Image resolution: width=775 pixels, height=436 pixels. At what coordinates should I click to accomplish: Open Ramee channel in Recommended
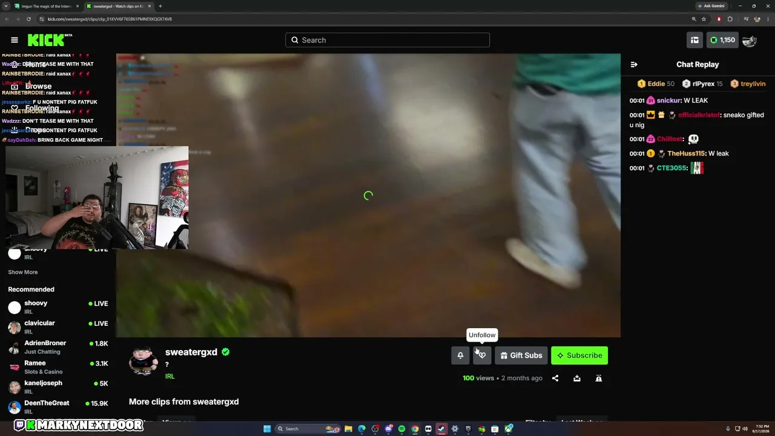(x=58, y=367)
